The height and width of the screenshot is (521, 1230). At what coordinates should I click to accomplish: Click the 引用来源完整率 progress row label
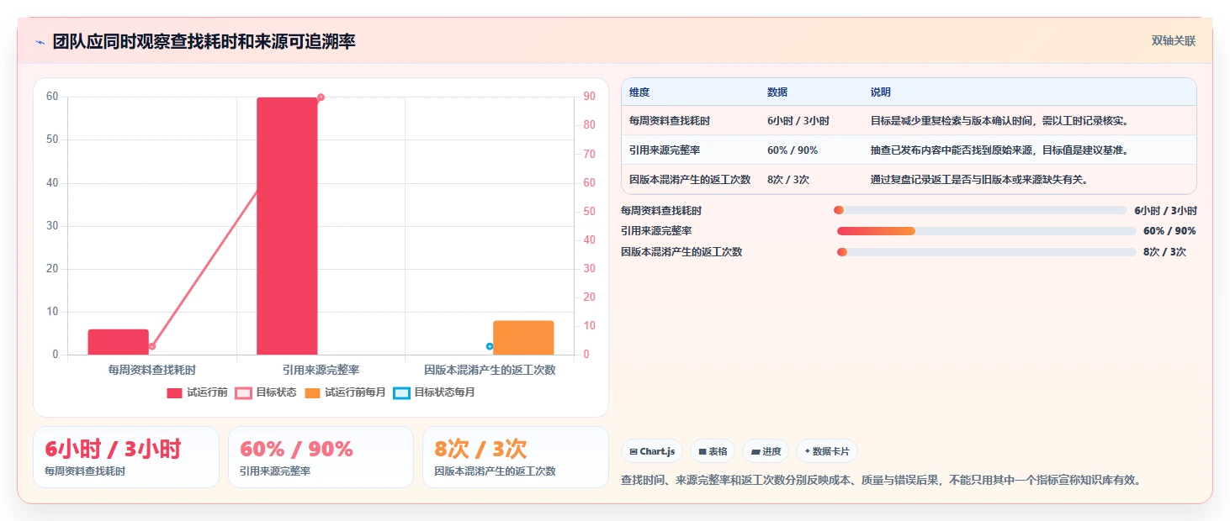coord(656,231)
